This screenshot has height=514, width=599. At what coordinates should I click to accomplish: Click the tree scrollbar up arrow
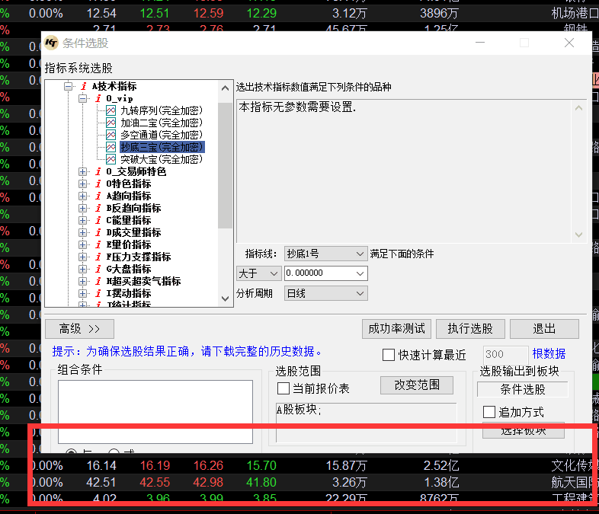[225, 88]
